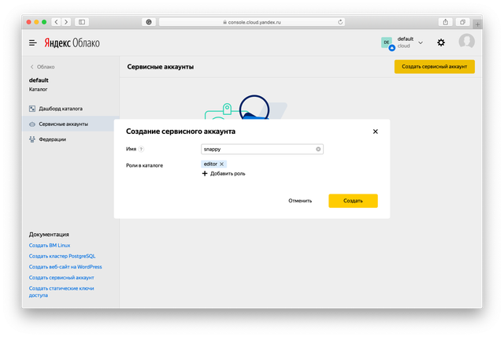
Task: Click the Отменить button
Action: pyautogui.click(x=300, y=201)
